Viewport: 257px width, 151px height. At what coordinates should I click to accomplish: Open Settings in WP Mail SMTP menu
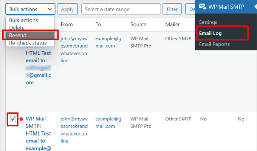pyautogui.click(x=208, y=22)
